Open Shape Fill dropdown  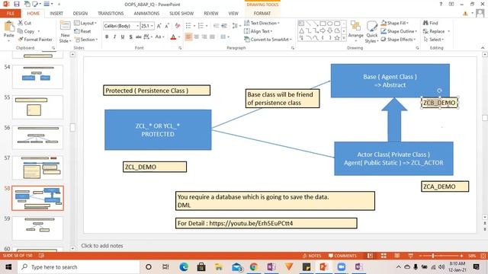coord(394,23)
